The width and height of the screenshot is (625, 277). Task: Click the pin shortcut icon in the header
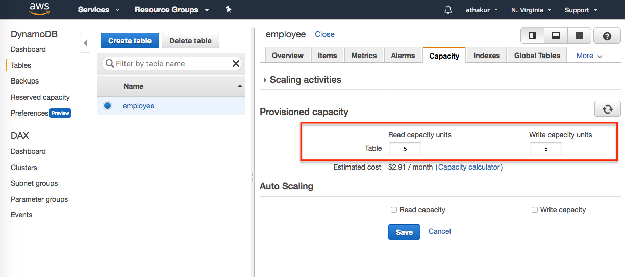[228, 9]
